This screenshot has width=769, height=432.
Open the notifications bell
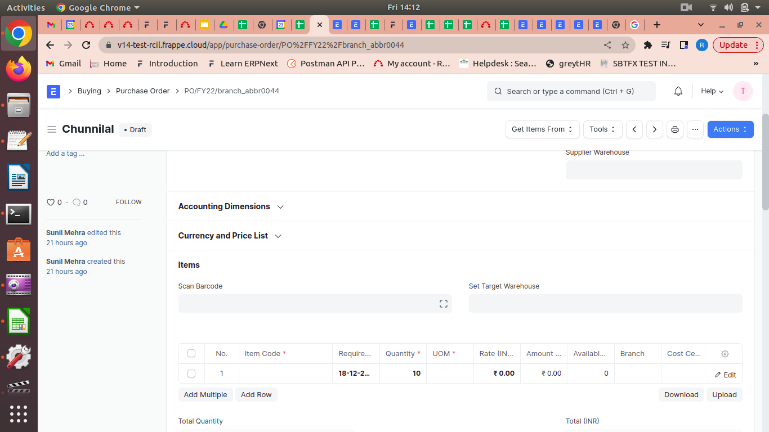(x=678, y=91)
